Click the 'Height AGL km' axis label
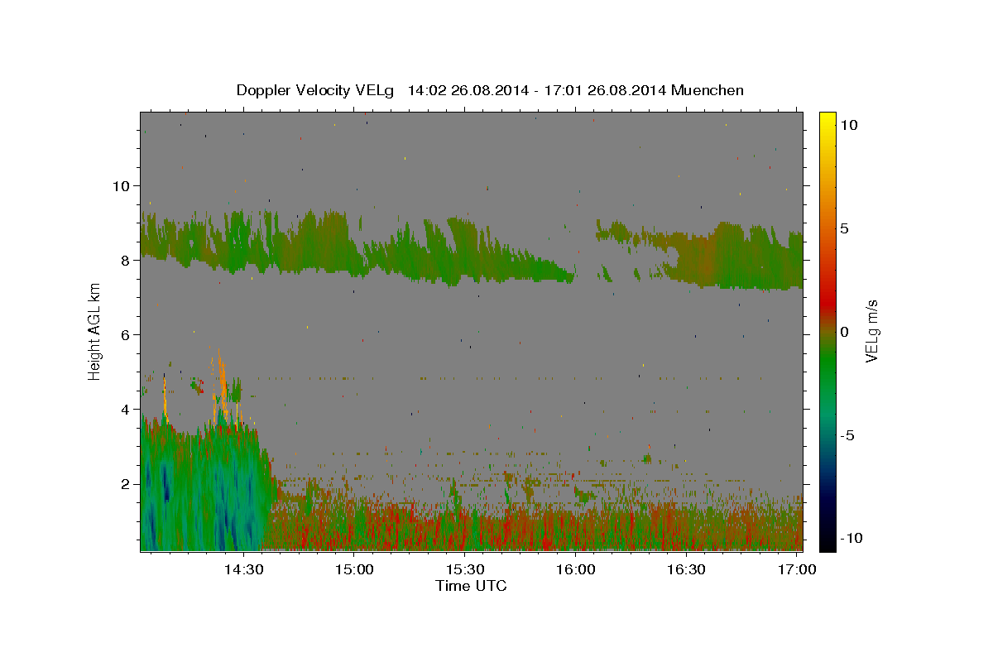 tap(95, 331)
